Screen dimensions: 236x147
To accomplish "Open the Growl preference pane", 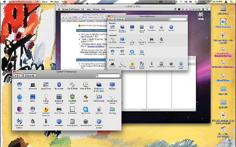I will point(86,98).
